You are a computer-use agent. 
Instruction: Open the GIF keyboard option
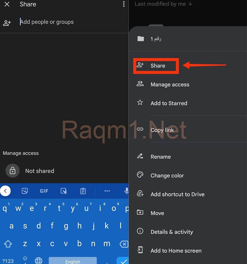tap(44, 191)
